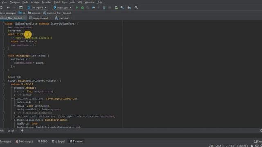Open Search Everywhere magnifier icon
The height and width of the screenshot is (147, 262).
point(136,7)
